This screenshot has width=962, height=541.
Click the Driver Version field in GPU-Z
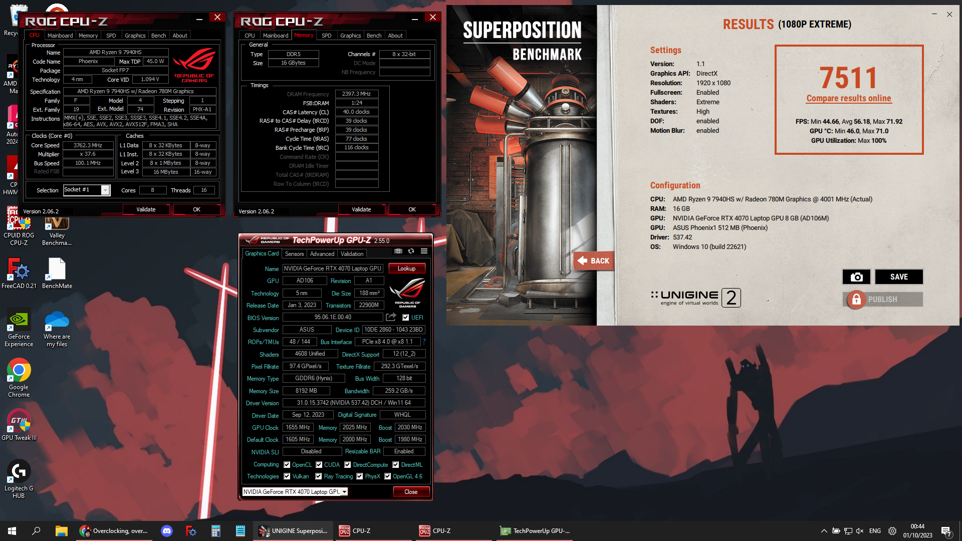pos(354,403)
